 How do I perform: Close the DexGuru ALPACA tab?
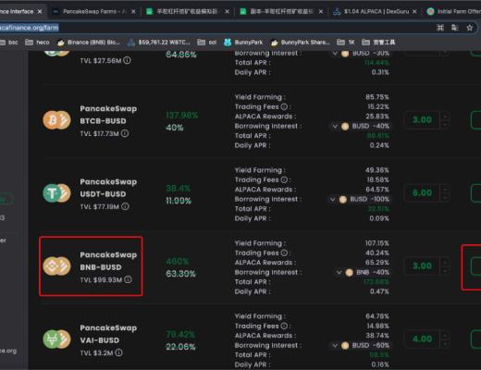[414, 11]
